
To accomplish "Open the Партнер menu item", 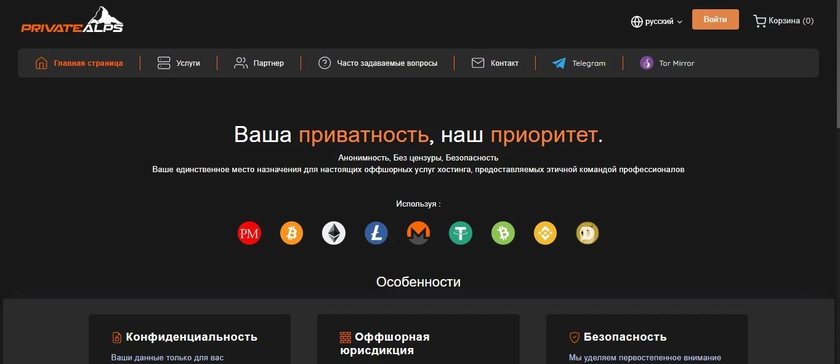I will [259, 63].
